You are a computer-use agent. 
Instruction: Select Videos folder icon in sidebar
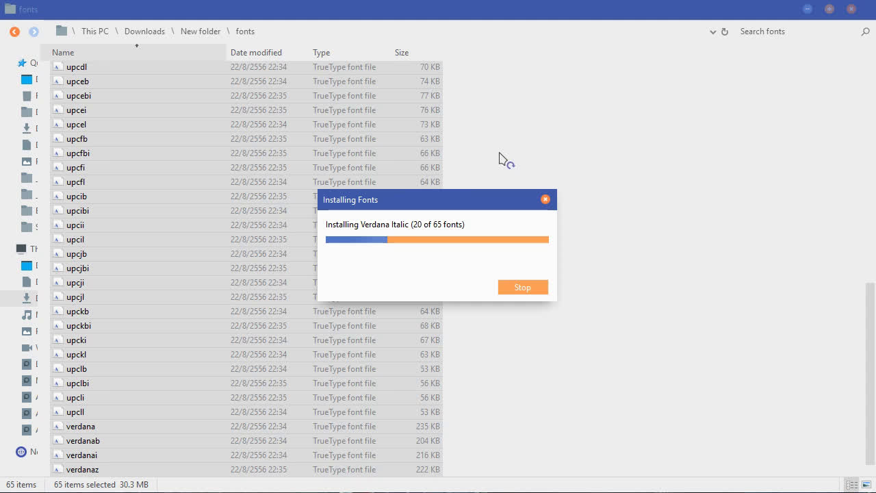click(x=27, y=348)
